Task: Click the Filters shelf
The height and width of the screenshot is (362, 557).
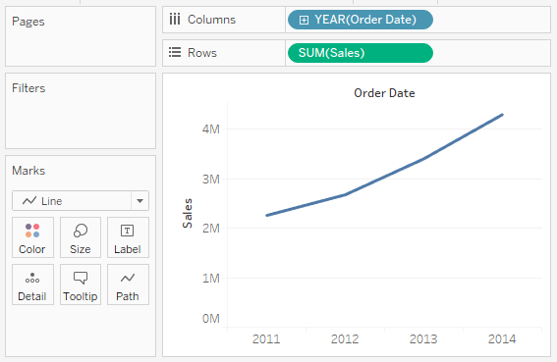Action: point(81,111)
